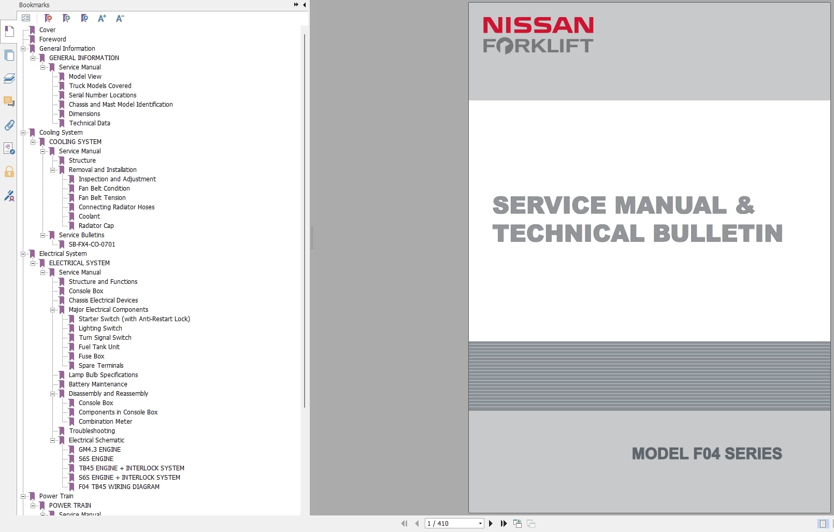Decrease bookmark font size with A-

point(120,18)
